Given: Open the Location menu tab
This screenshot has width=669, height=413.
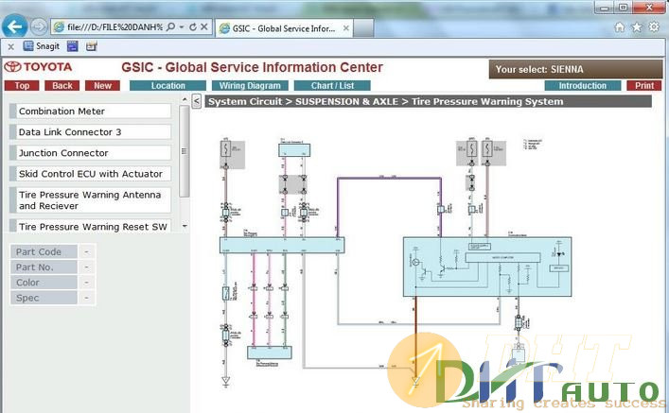Looking at the screenshot, I should (x=168, y=86).
